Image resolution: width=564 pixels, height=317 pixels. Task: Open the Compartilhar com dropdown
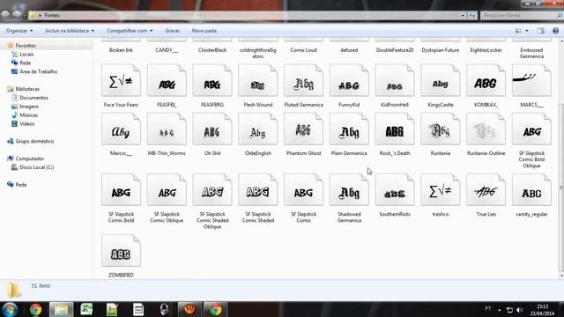click(130, 31)
